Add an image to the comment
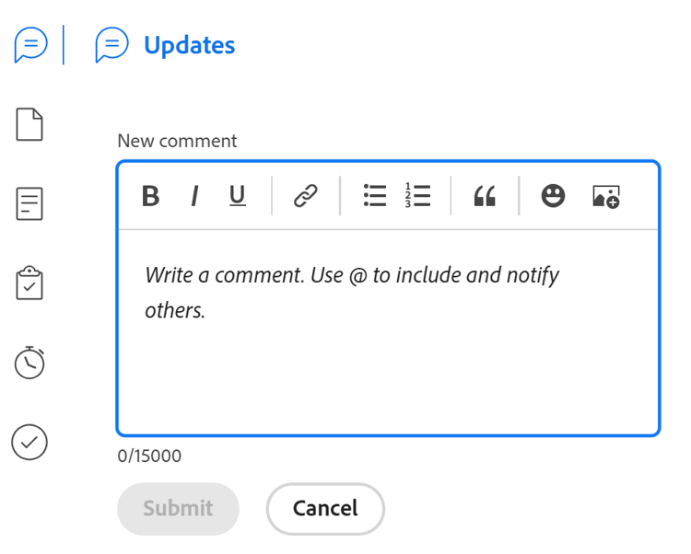 click(x=606, y=196)
